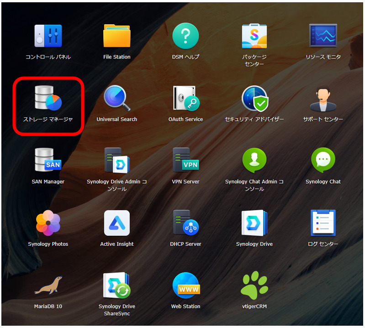Open vtigerCRM paw print icon

[x=254, y=285]
